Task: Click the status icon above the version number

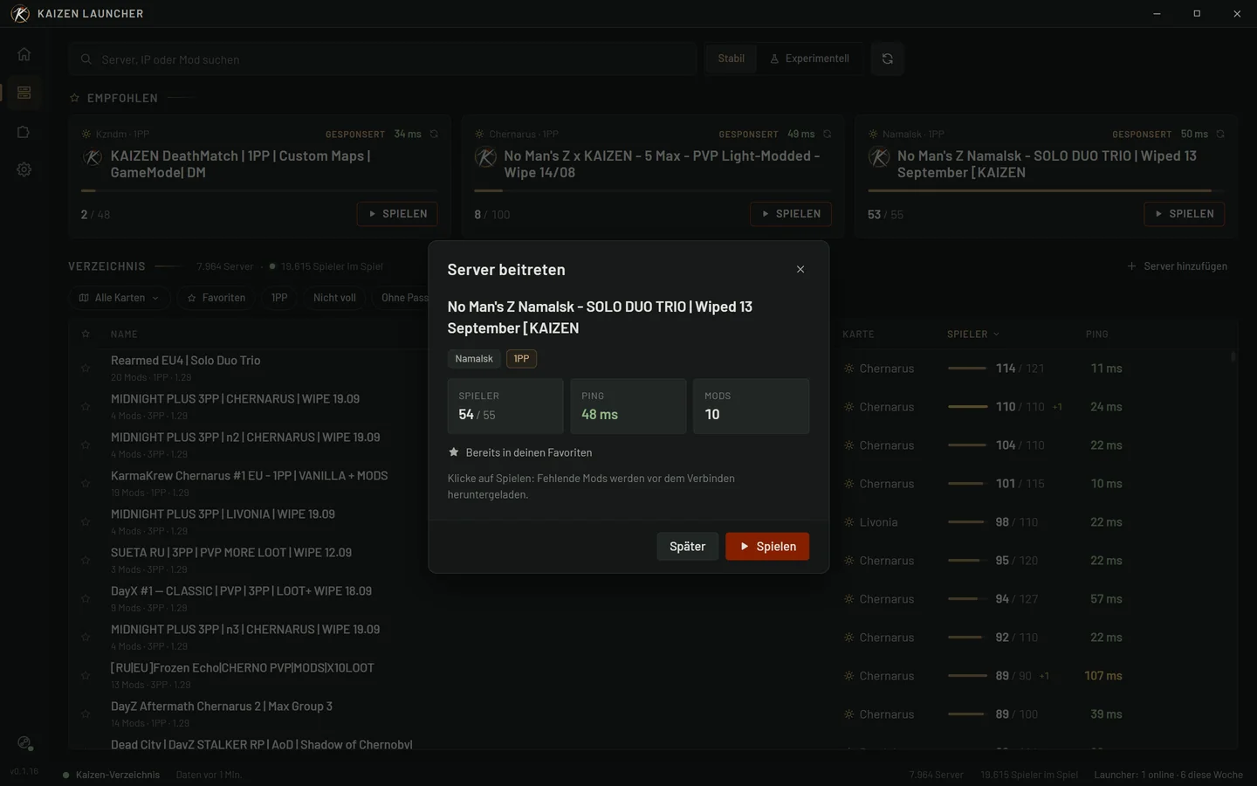Action: pyautogui.click(x=24, y=743)
